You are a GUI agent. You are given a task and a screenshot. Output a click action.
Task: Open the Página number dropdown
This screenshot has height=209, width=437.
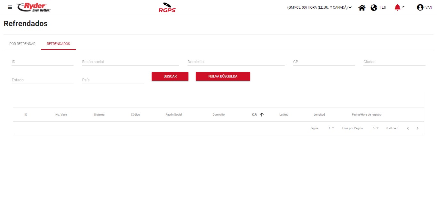coord(331,128)
